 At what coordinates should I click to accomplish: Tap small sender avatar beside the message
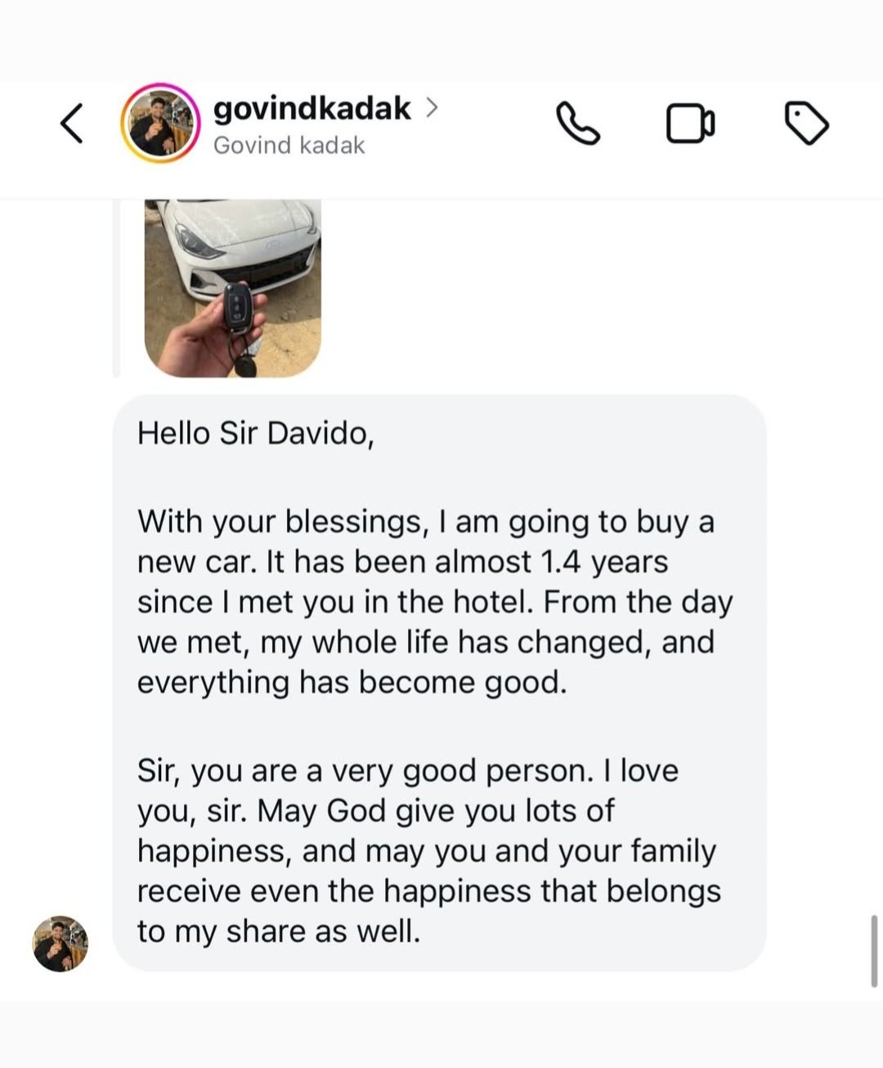pos(61,944)
